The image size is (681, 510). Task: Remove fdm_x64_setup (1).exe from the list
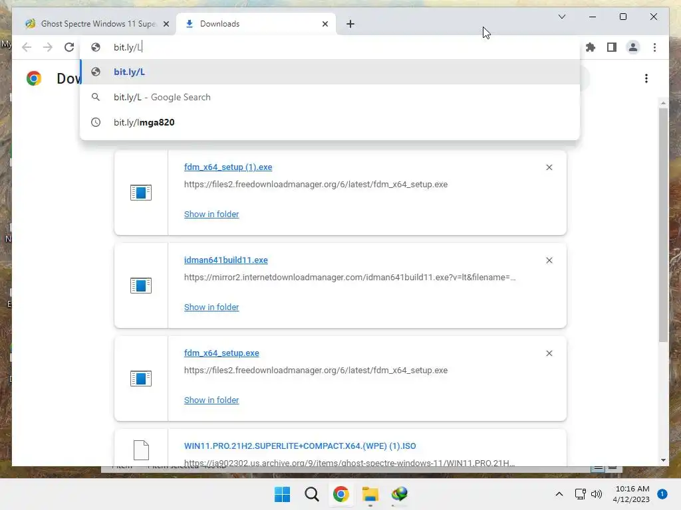pos(549,167)
